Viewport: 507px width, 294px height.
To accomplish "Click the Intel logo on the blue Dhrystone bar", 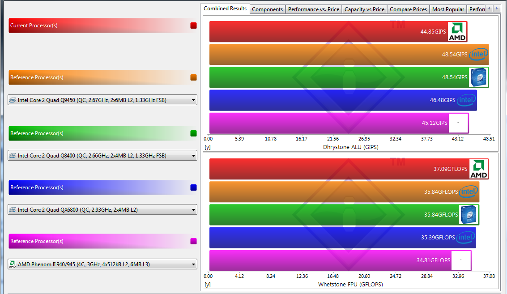I will click(x=466, y=100).
